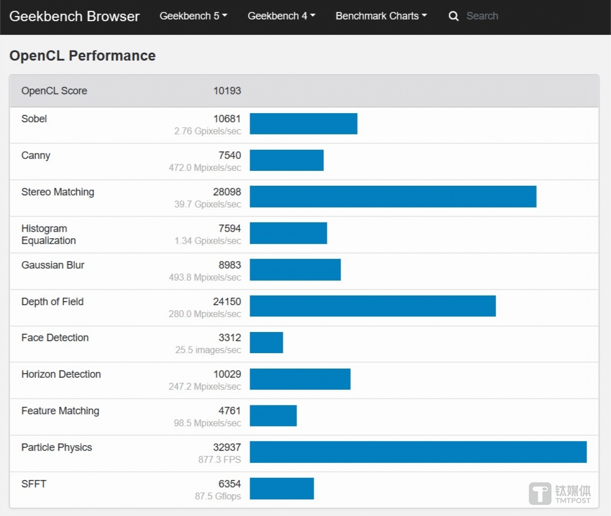Viewport: 611px width, 516px height.
Task: Click the search magnifier icon
Action: click(x=453, y=16)
